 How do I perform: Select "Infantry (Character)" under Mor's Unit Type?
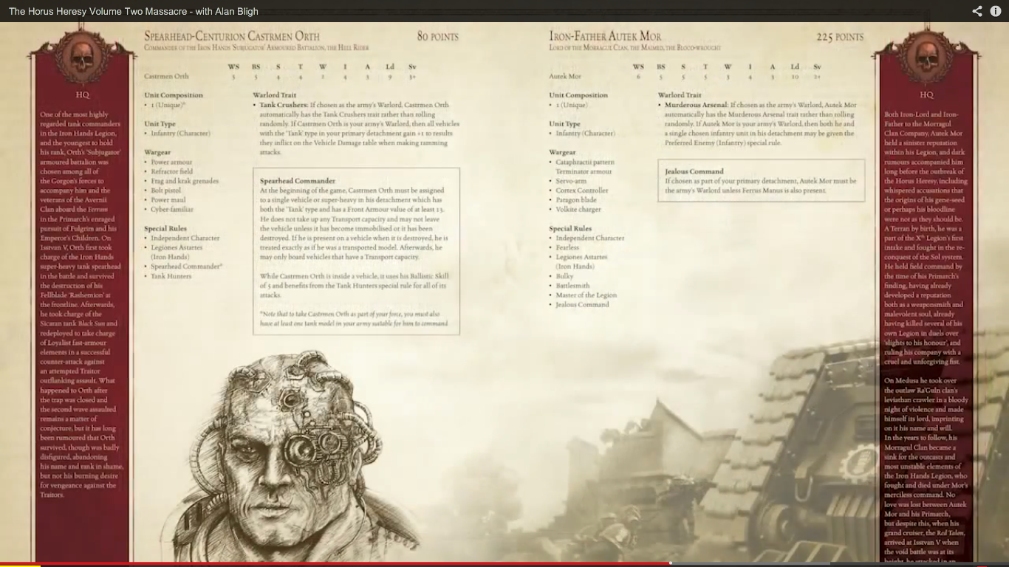pos(585,134)
